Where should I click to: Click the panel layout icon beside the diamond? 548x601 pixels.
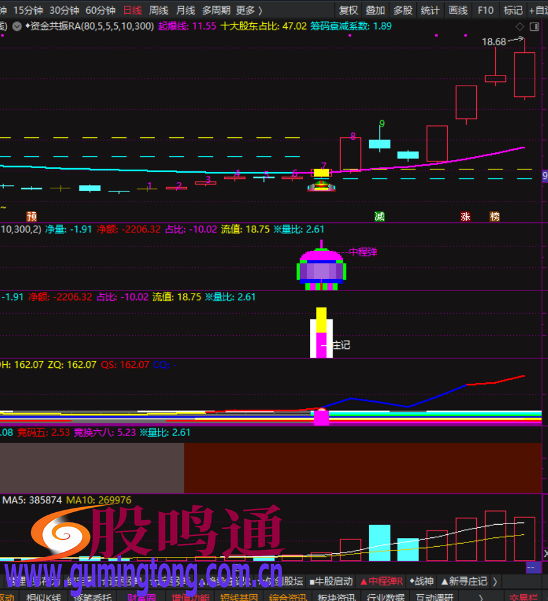pos(534,26)
